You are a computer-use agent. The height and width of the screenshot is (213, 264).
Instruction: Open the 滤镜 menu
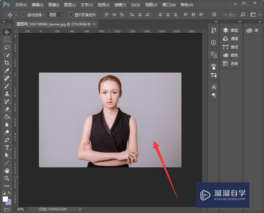click(x=120, y=5)
